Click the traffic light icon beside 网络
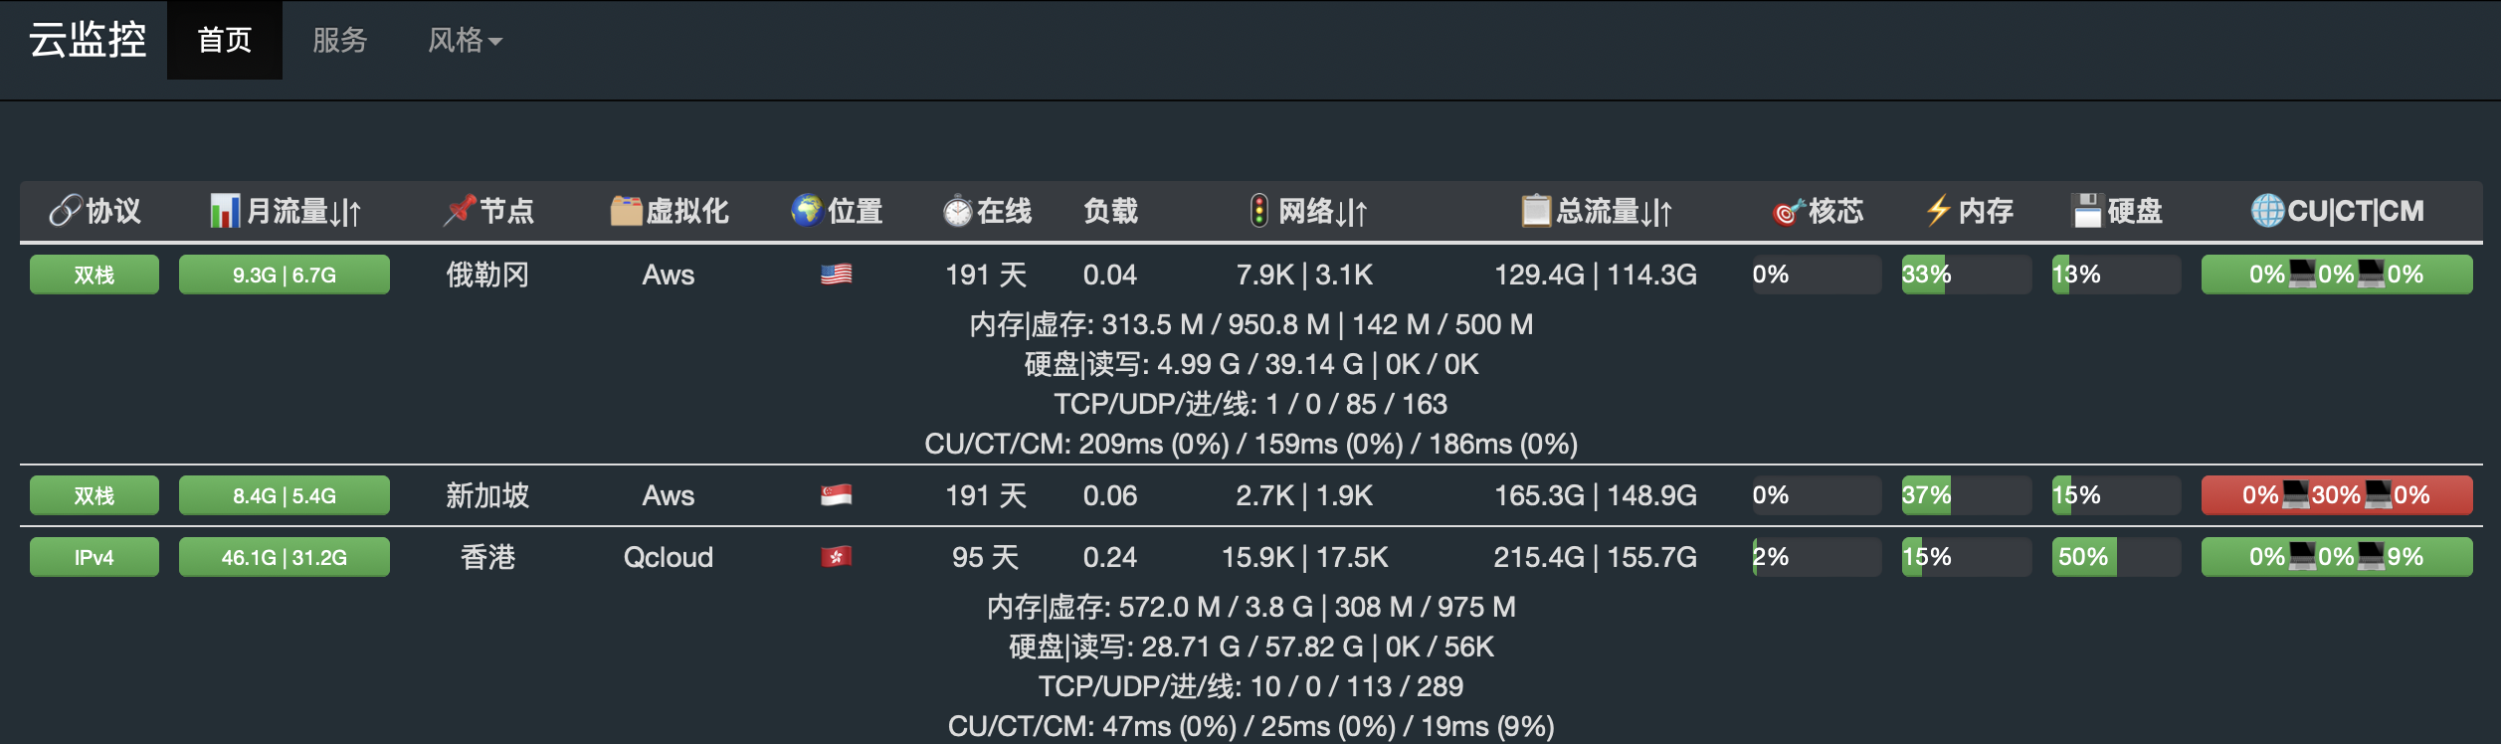2501x744 pixels. pyautogui.click(x=1259, y=211)
